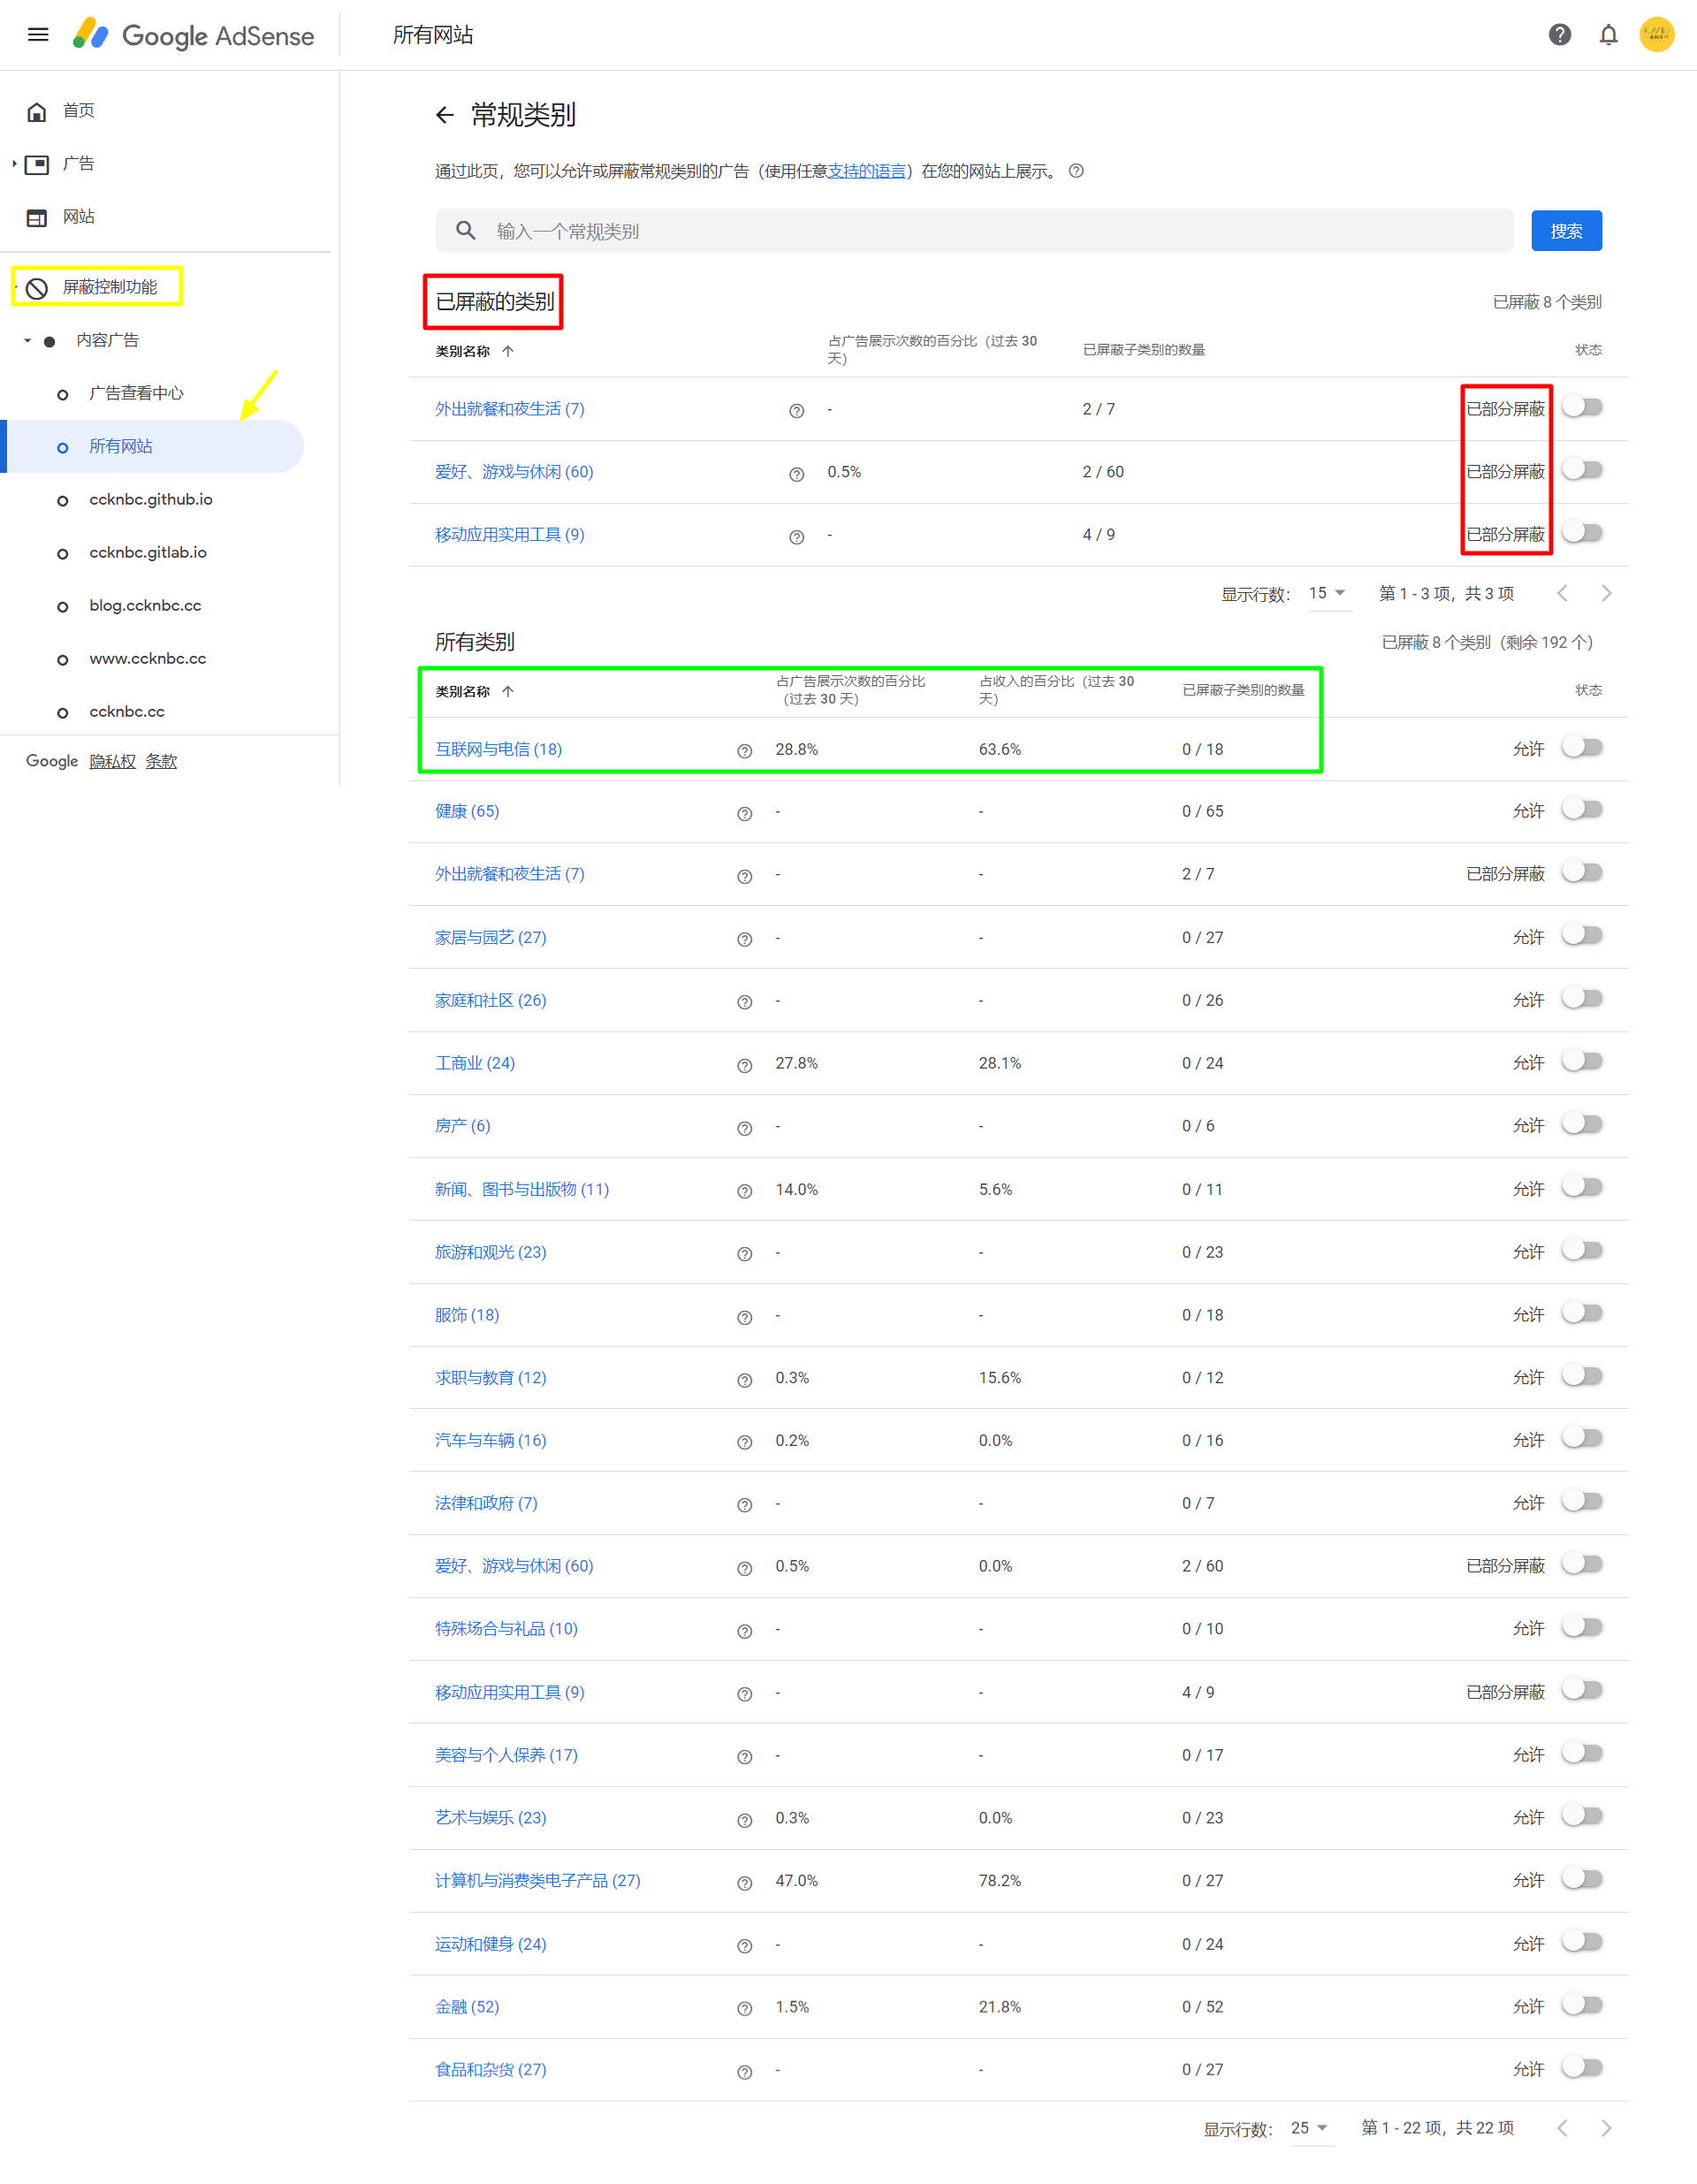Click the back arrow next to 常规类别
Screen dimensions: 1697x2184
click(445, 115)
